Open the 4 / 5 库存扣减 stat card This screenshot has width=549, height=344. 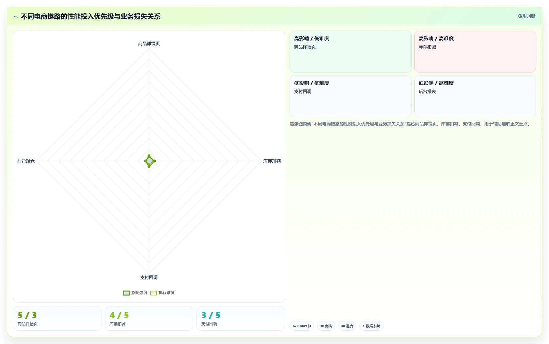(149, 318)
